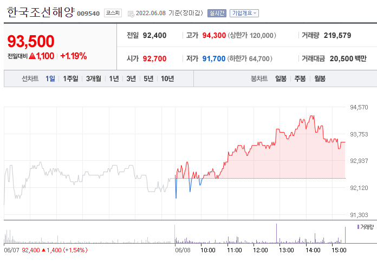Screen dimensions: 377x262
Task: Select the 1주일 line chart tab
Action: (x=70, y=78)
